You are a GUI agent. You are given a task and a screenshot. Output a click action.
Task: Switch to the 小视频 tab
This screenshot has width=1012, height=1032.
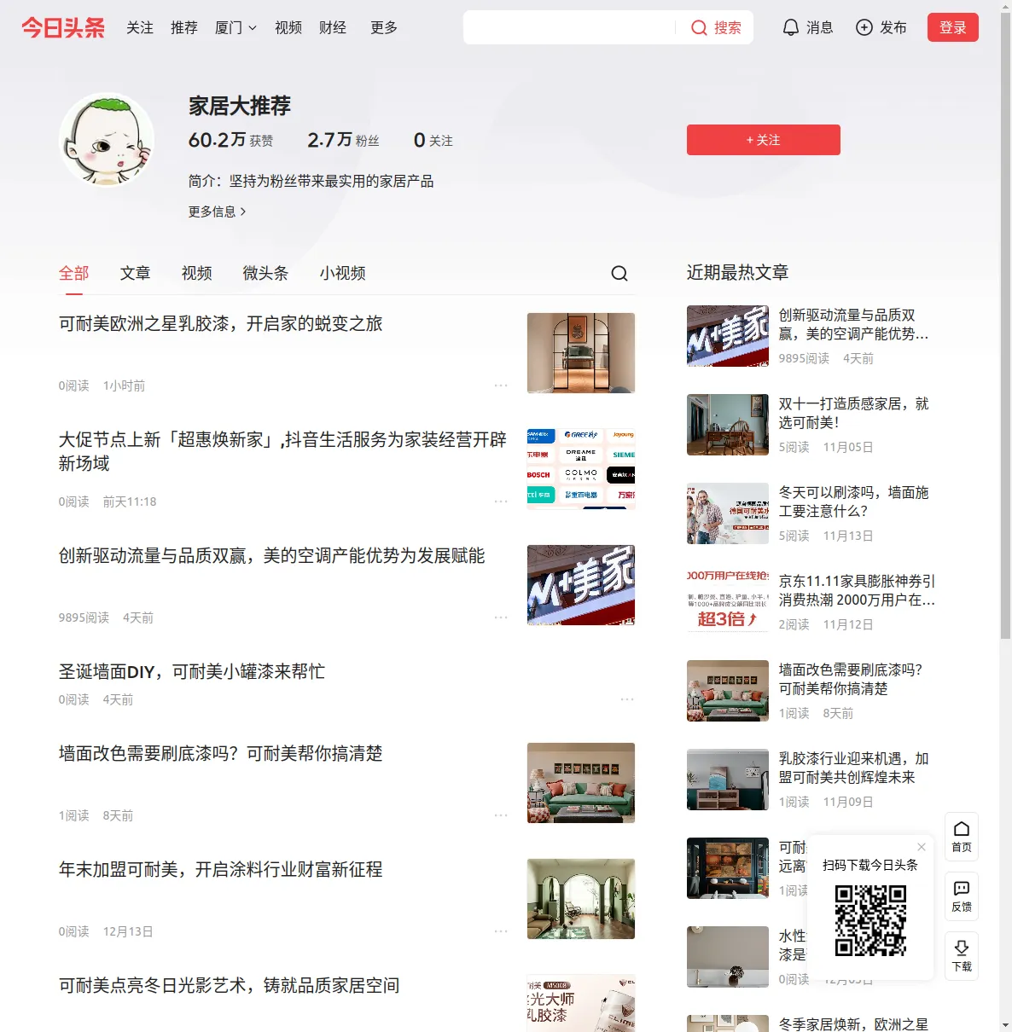(343, 273)
